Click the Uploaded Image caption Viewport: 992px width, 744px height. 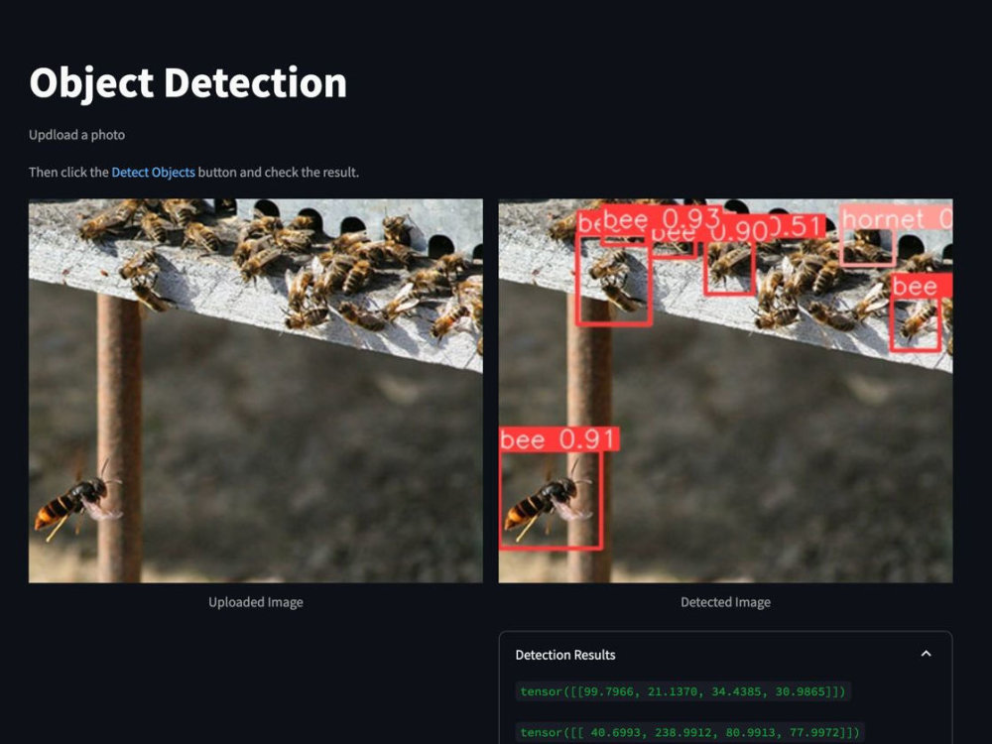256,602
